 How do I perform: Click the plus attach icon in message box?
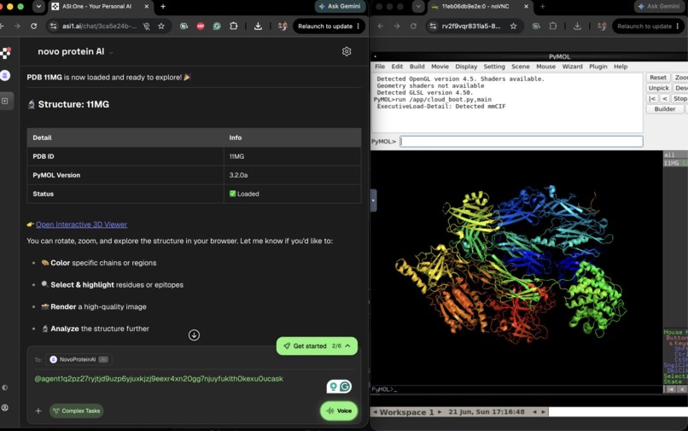38,411
